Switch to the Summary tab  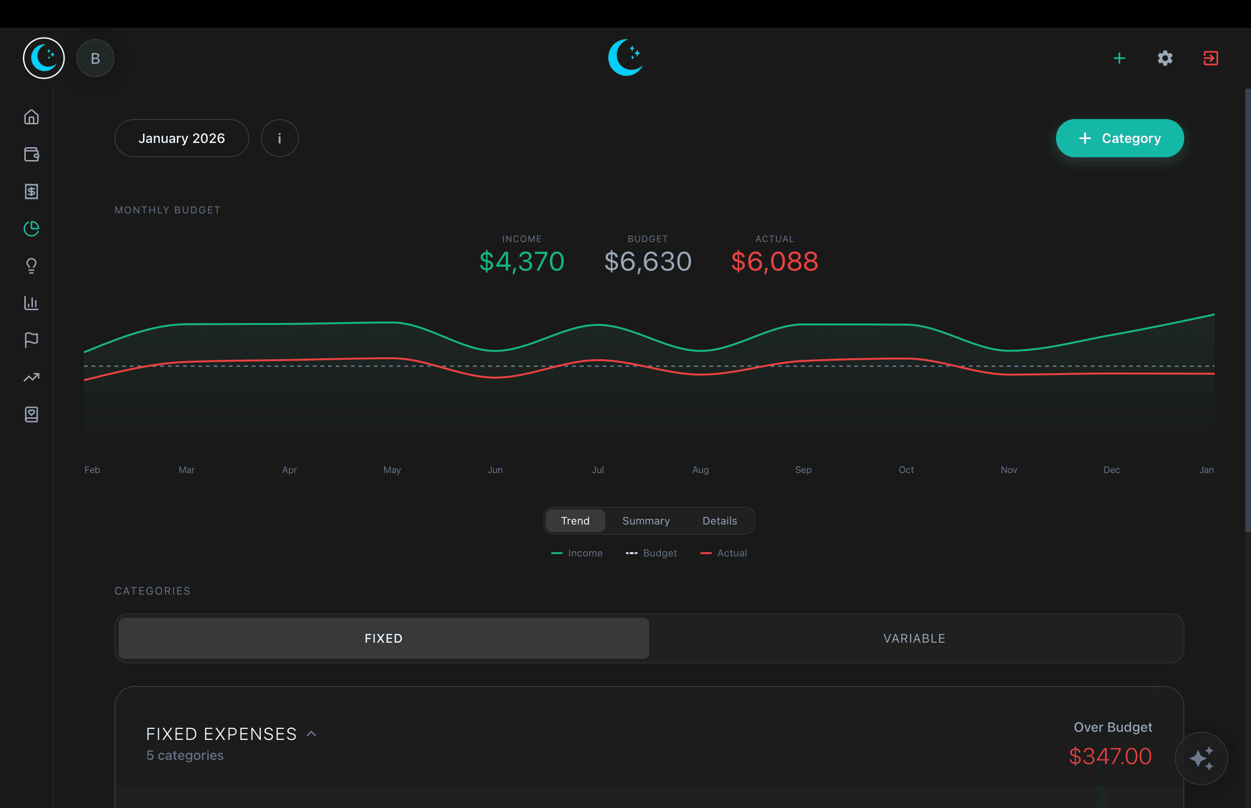click(x=646, y=521)
